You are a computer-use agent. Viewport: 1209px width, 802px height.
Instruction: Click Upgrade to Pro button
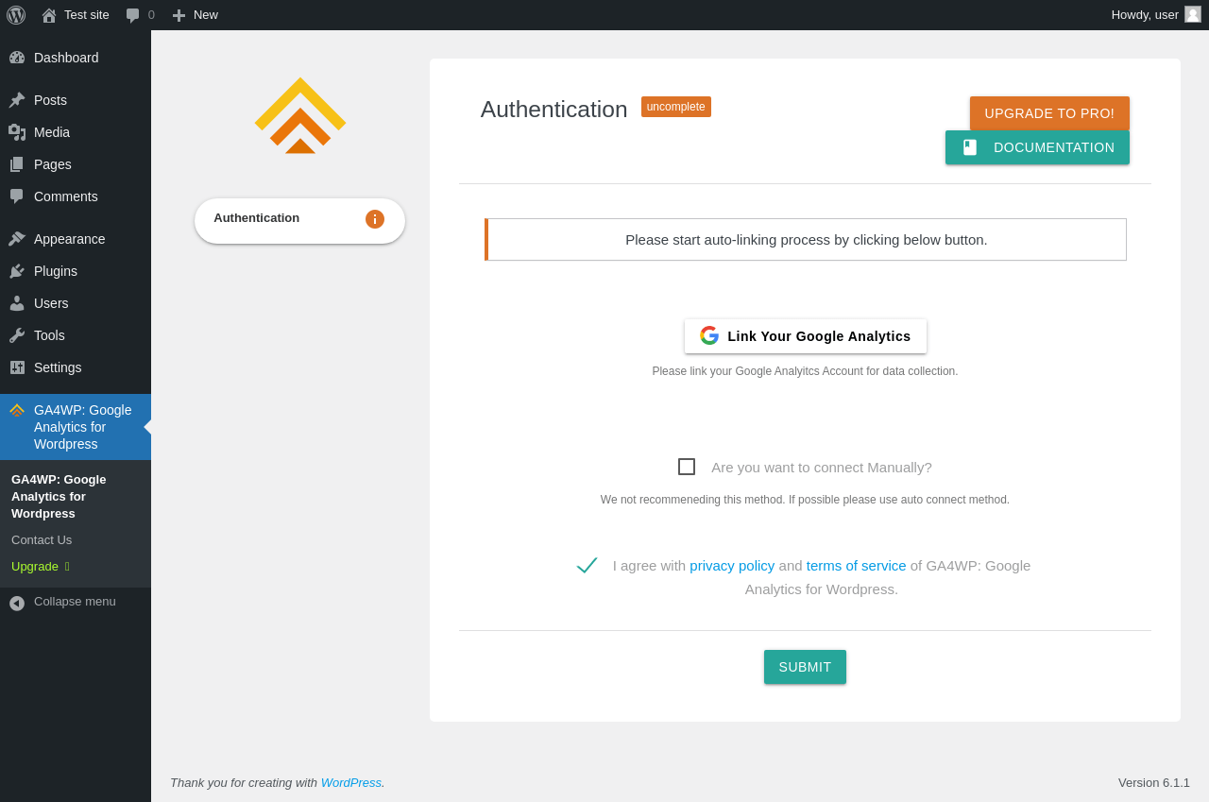coord(1049,113)
